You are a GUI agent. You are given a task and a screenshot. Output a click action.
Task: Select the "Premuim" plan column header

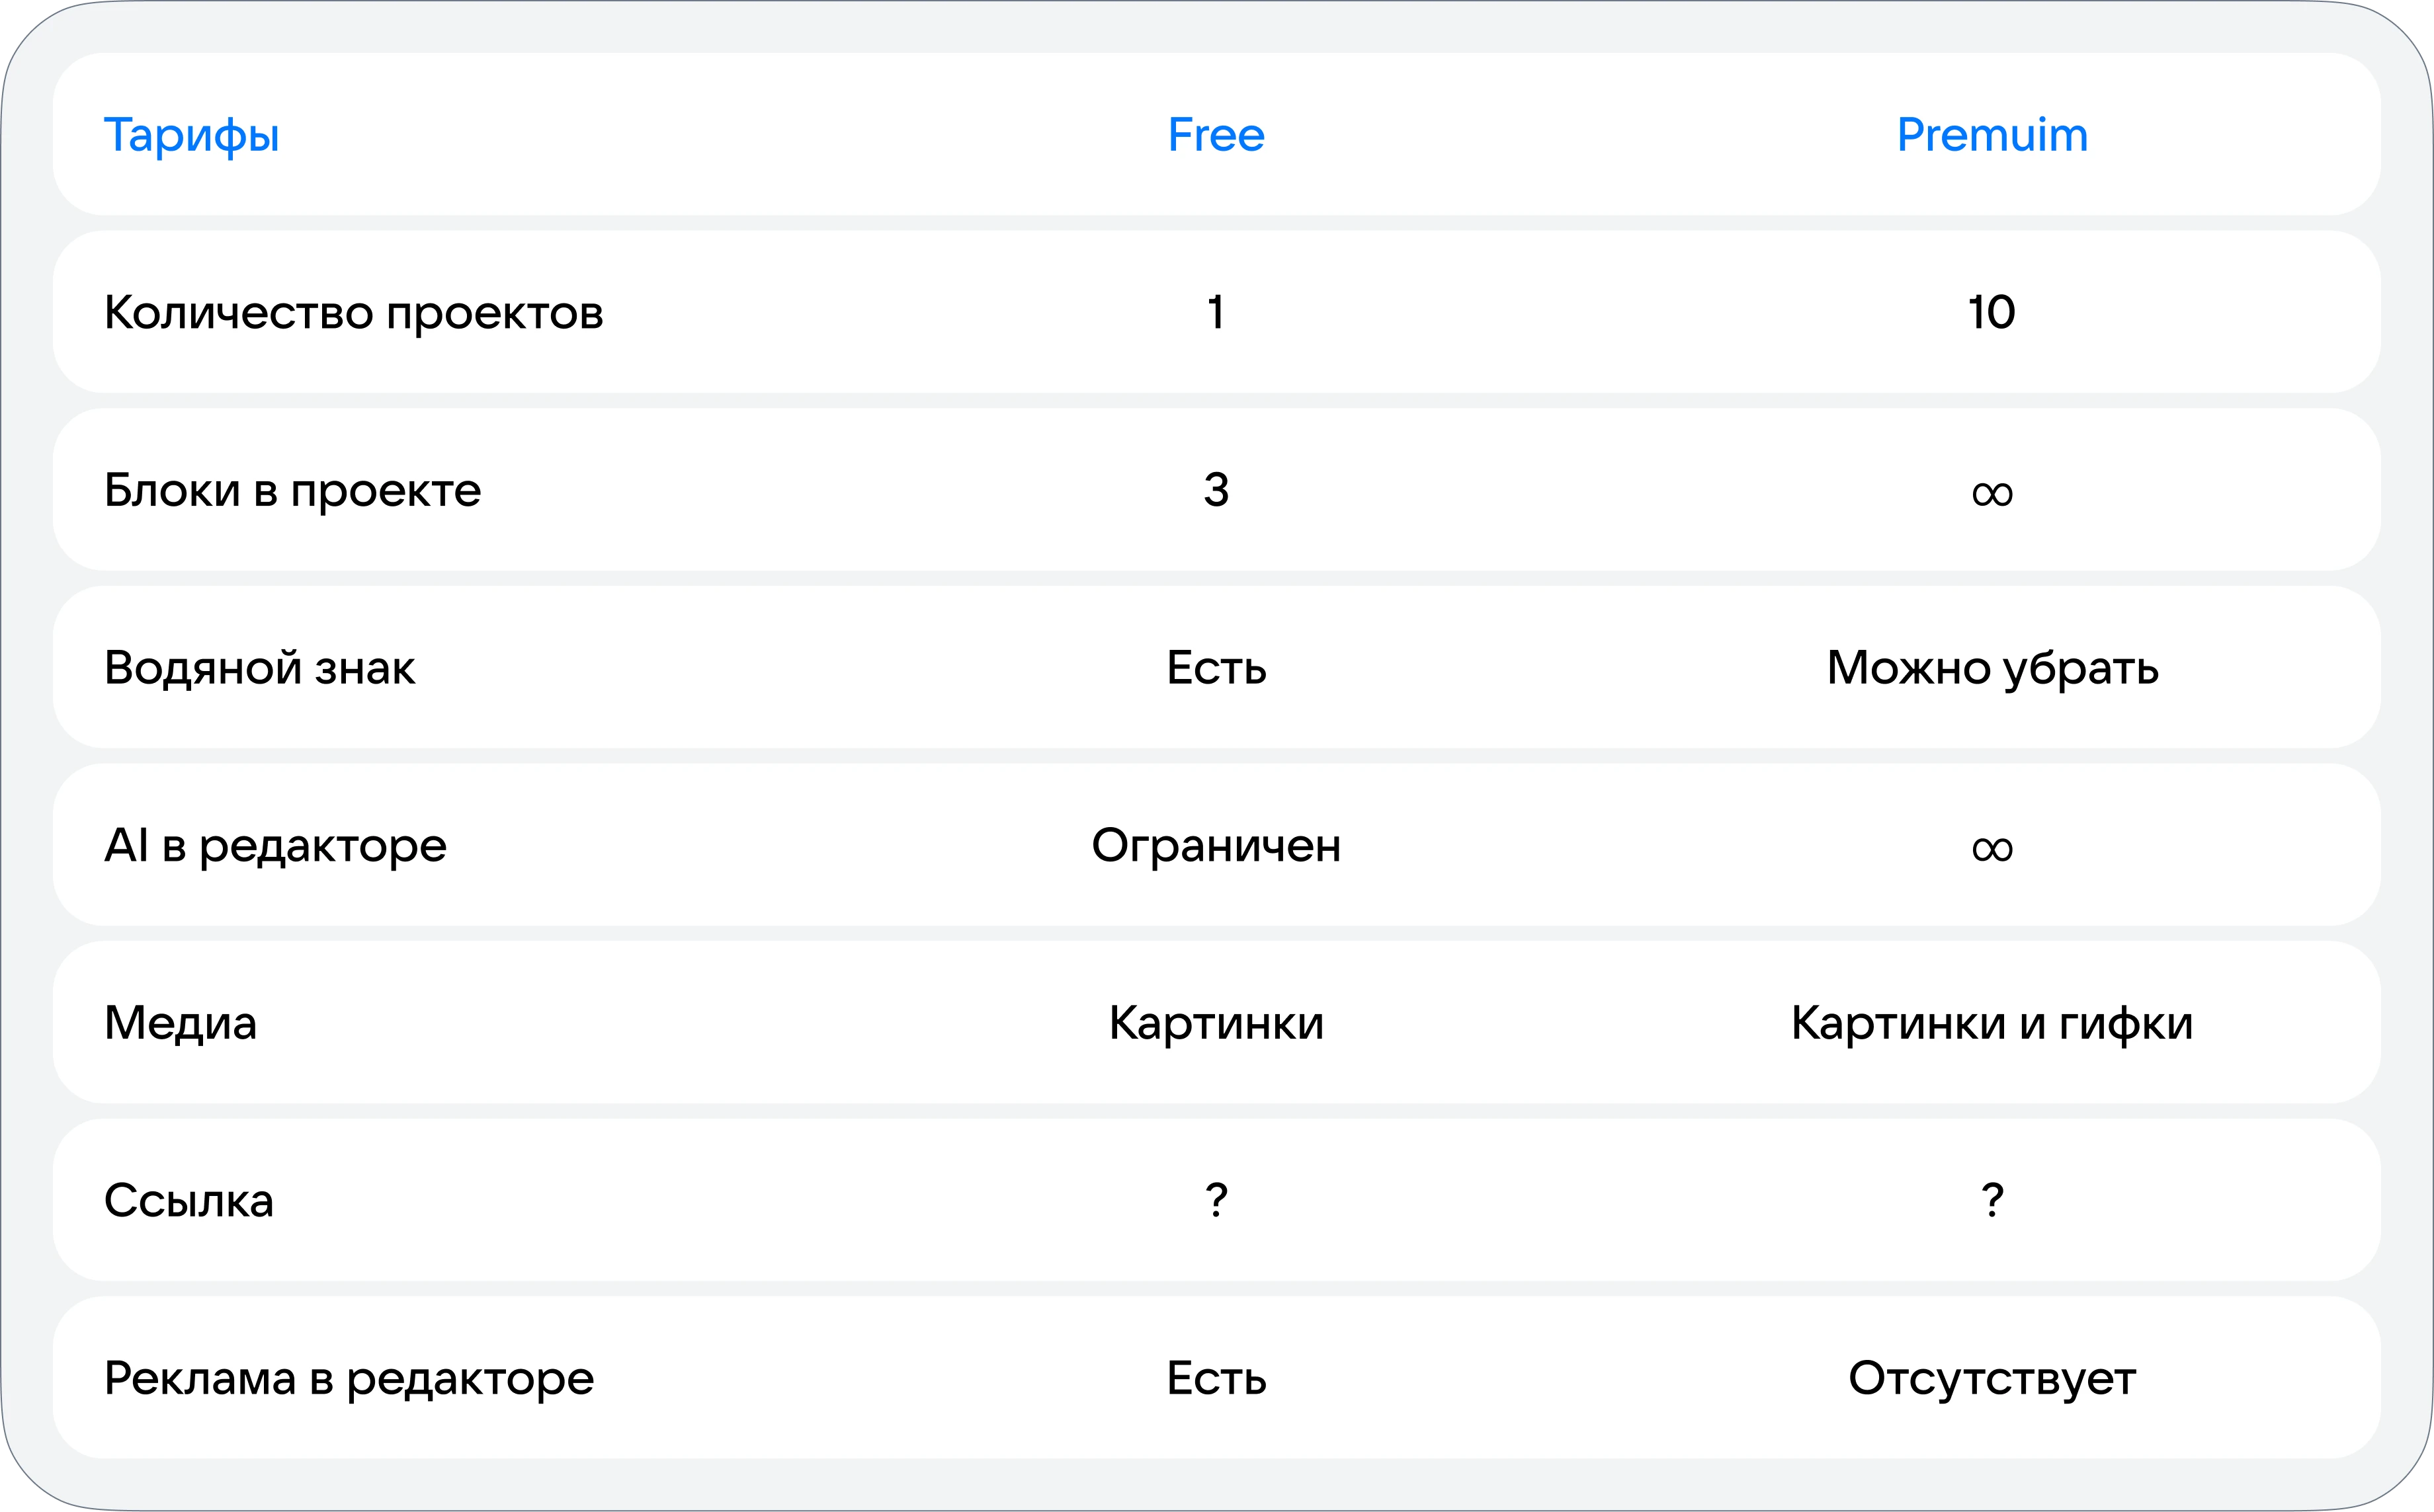tap(1992, 135)
